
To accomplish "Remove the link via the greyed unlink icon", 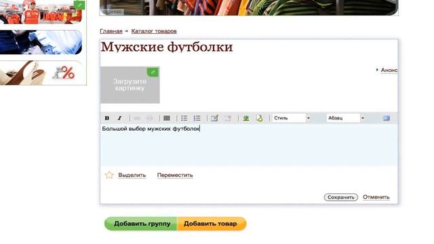I will point(149,118).
